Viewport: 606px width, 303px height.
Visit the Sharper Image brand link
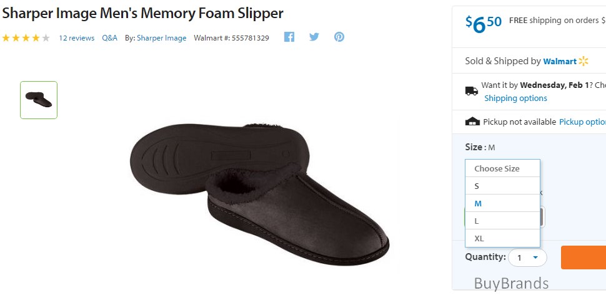[x=162, y=38]
